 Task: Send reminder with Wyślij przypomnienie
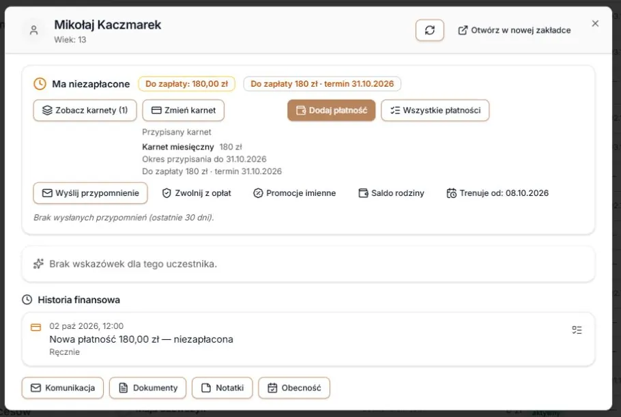point(90,193)
